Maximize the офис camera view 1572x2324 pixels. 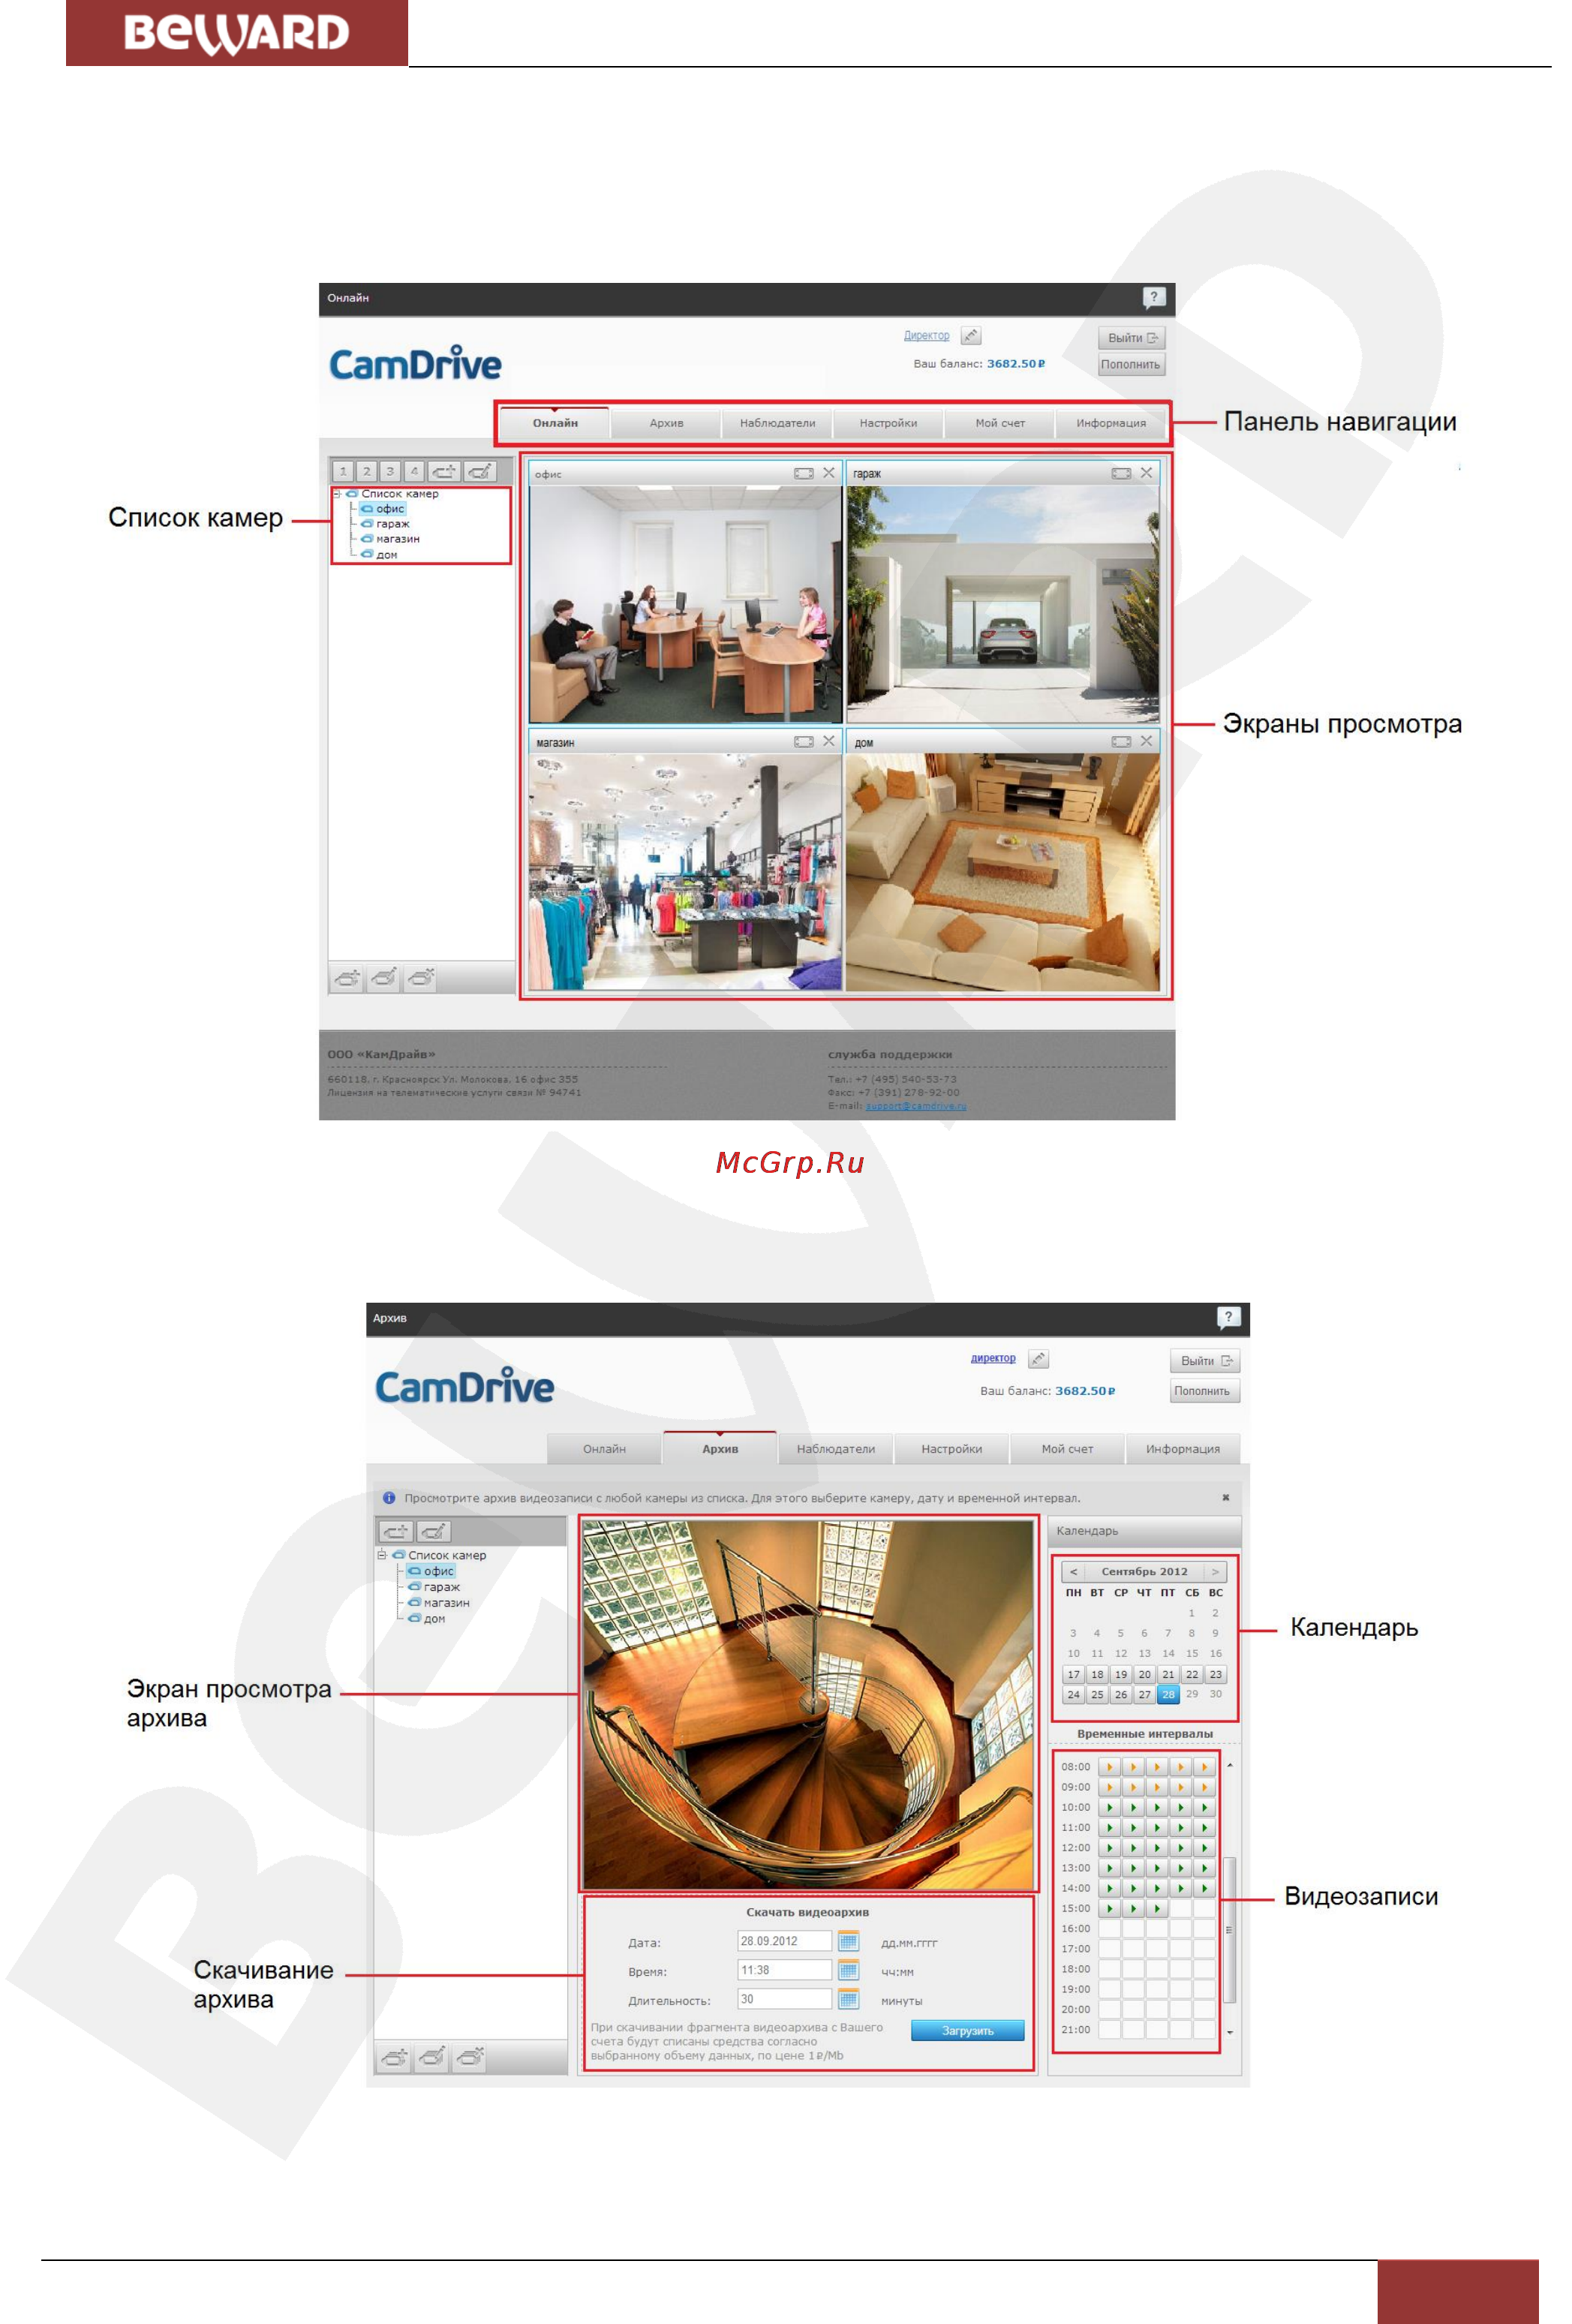[x=803, y=473]
